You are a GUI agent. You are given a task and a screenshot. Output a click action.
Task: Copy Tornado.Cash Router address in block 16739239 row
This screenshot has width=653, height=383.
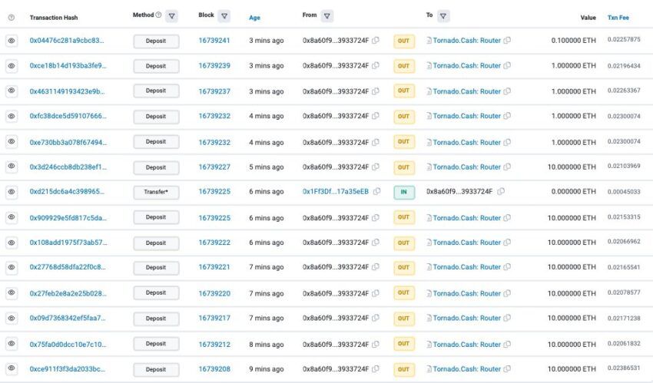[507, 65]
